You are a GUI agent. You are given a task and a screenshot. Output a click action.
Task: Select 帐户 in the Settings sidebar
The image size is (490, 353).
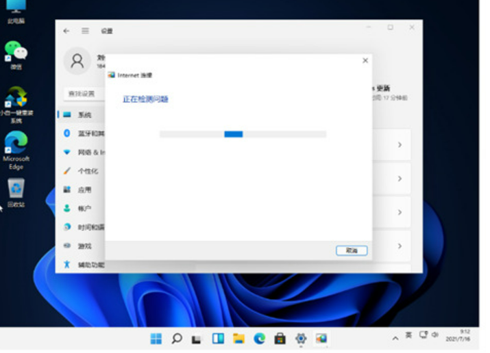pos(84,208)
